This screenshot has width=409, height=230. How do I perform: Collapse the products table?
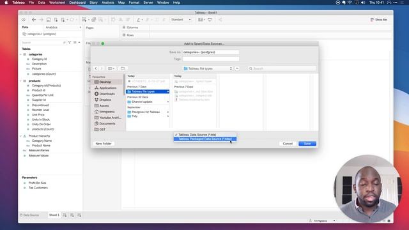tap(20, 81)
